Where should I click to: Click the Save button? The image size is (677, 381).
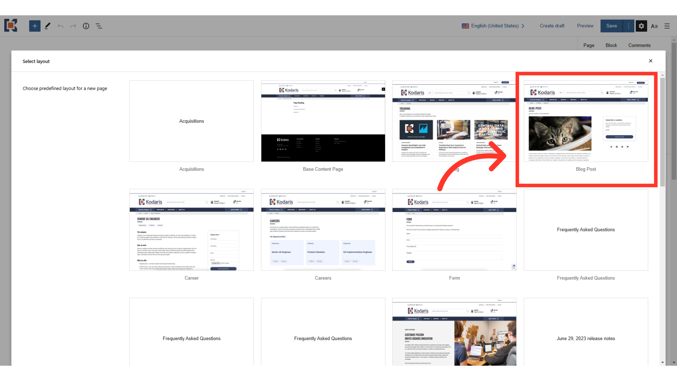(611, 26)
